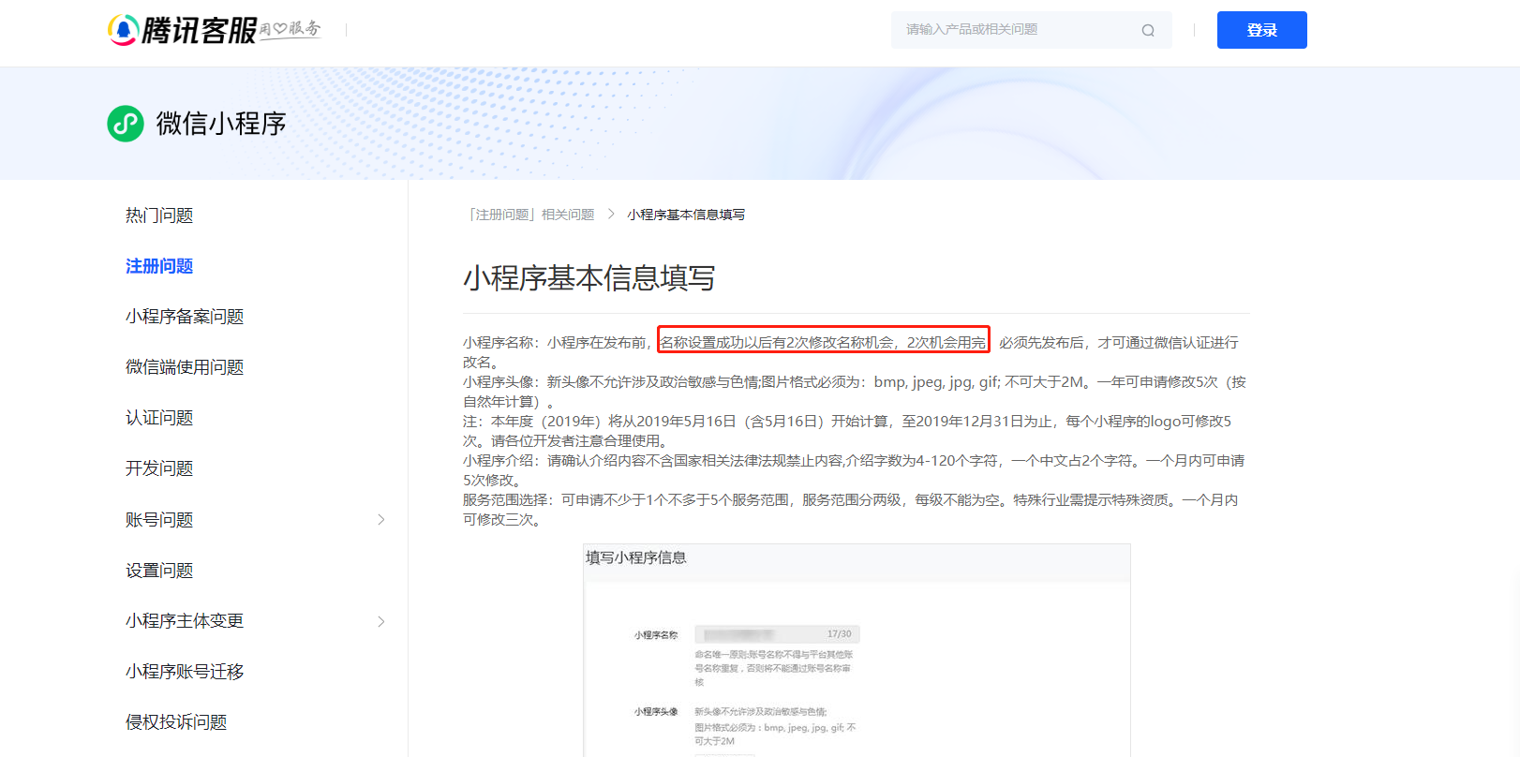
Task: Click the 微信小程序 banner heading
Action: (221, 124)
